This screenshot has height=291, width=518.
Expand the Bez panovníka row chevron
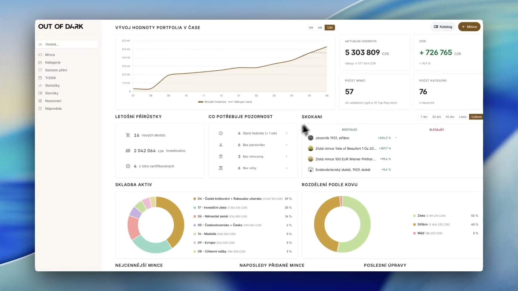click(x=286, y=145)
